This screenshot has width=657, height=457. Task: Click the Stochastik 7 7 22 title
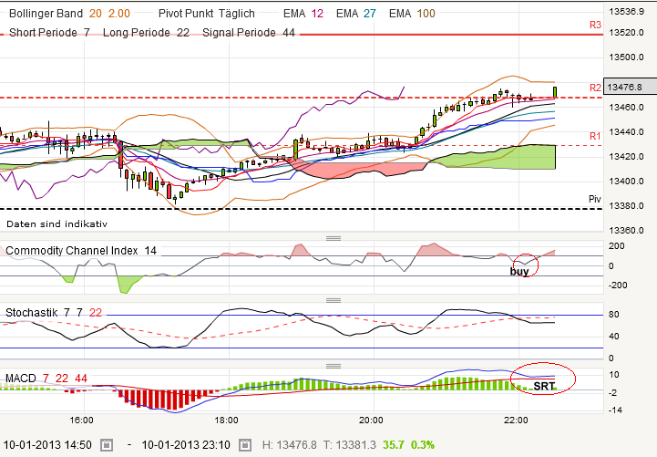click(54, 312)
